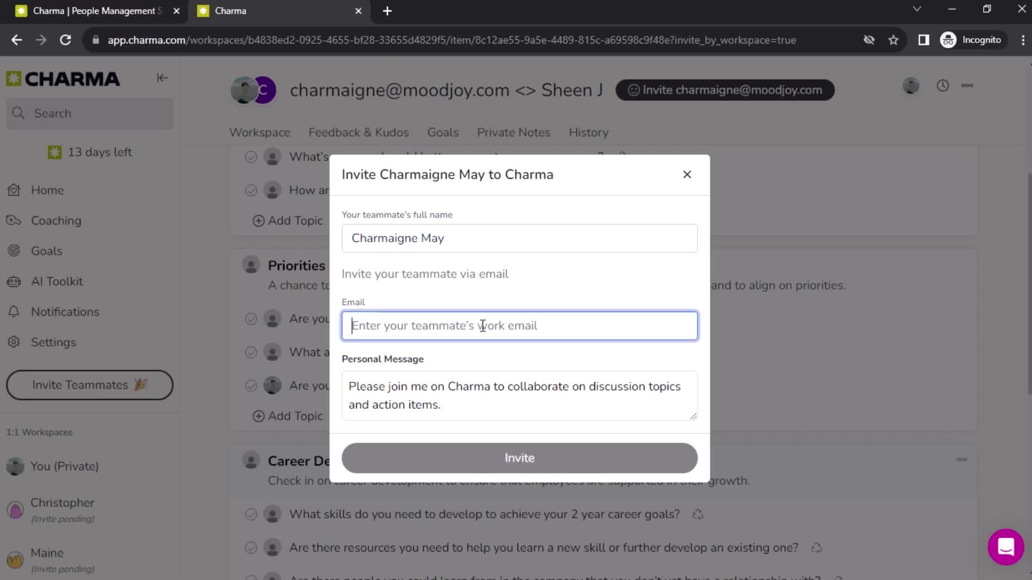Click the Feedback & Kudos tab

[358, 133]
